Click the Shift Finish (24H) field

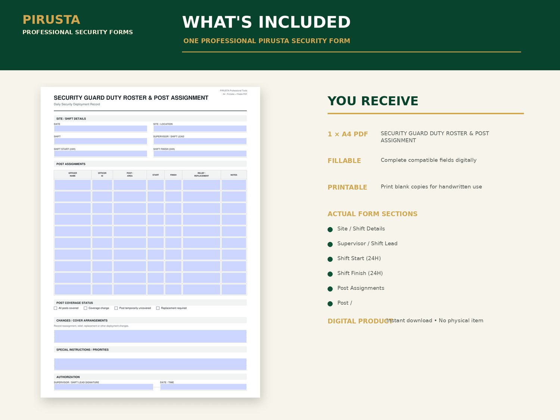[200, 154]
